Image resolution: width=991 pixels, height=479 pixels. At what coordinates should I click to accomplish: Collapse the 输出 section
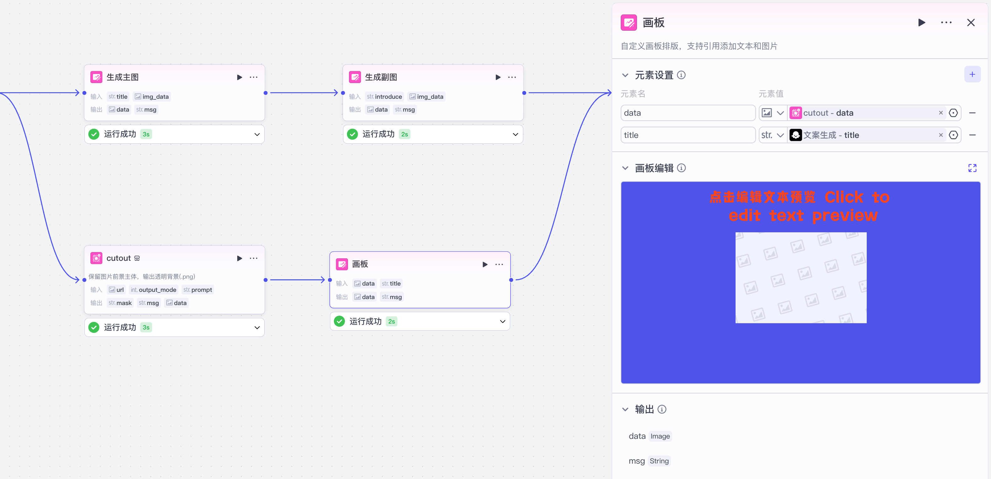click(625, 409)
